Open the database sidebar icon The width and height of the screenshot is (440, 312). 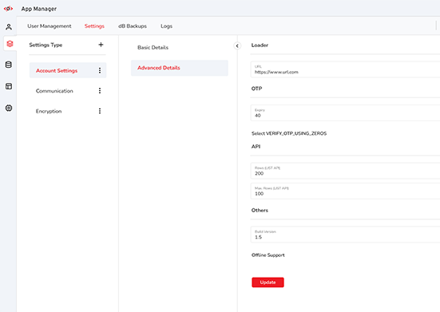pos(9,65)
